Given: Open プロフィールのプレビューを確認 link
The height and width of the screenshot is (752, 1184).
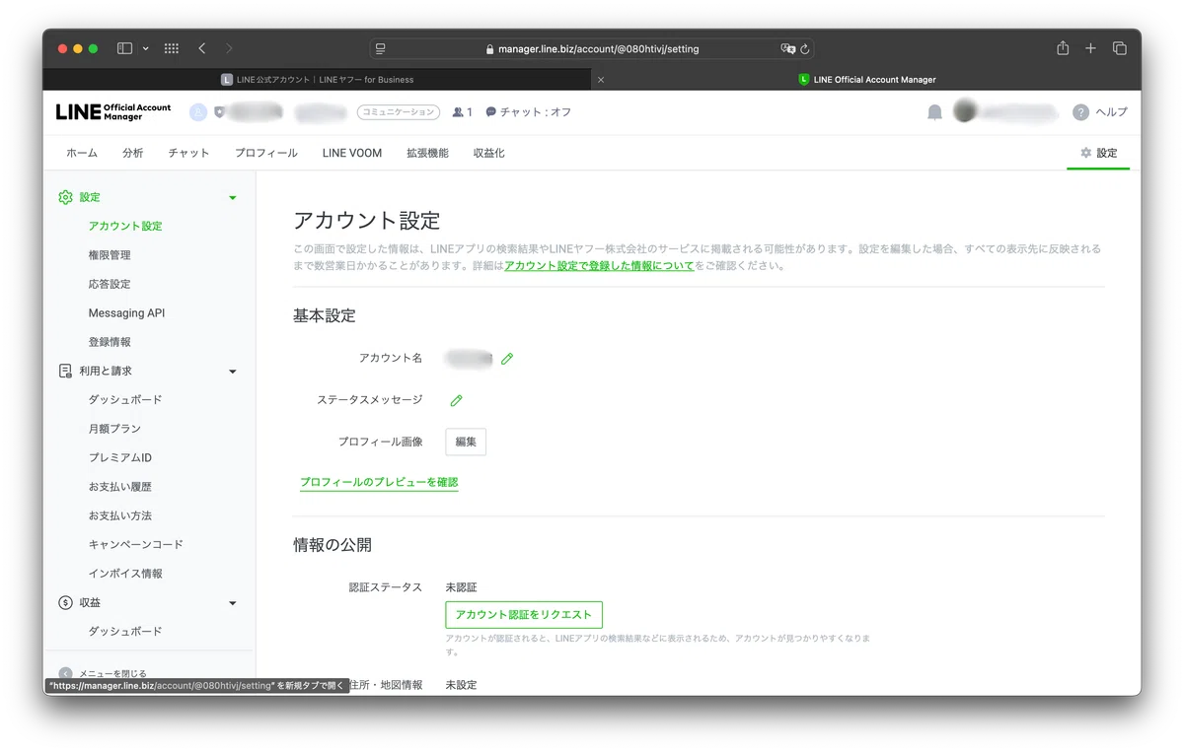Looking at the screenshot, I should (x=379, y=482).
